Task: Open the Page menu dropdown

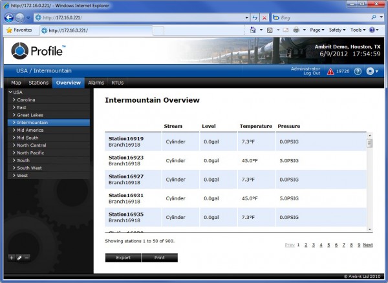Action: [x=317, y=30]
